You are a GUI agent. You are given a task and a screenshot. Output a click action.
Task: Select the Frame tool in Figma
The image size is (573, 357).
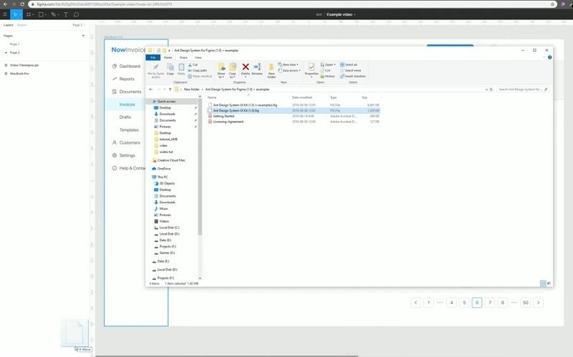(29, 14)
